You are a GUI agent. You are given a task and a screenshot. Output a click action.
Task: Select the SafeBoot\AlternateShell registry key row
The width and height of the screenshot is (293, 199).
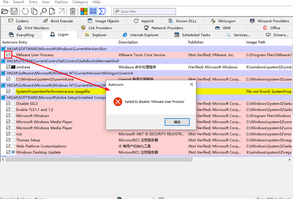[x=146, y=61]
